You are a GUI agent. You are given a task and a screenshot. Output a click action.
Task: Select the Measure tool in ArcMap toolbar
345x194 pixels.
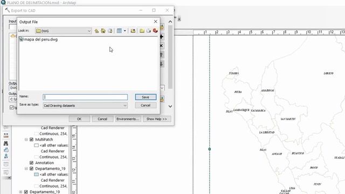[x=6, y=135]
